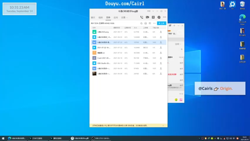Open the Windows Start menu
The image size is (250, 141).
click(x=3, y=138)
